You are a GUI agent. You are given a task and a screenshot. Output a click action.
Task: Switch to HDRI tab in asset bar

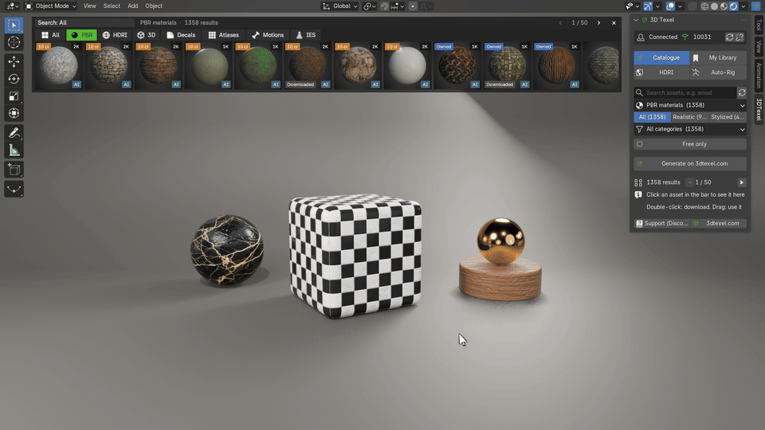(x=115, y=35)
